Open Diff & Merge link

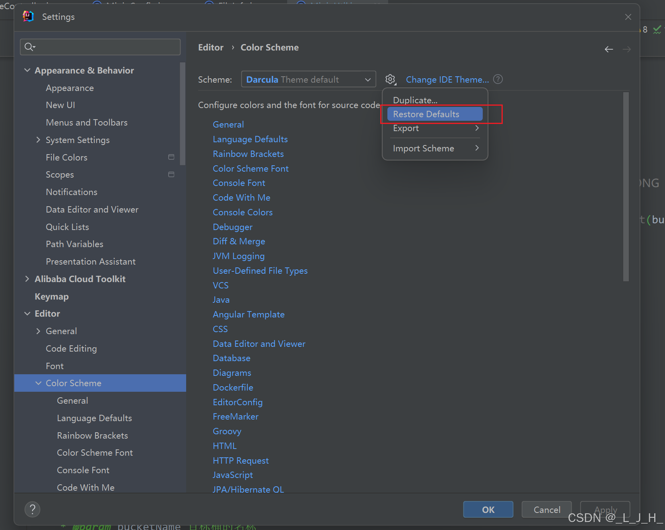point(239,241)
